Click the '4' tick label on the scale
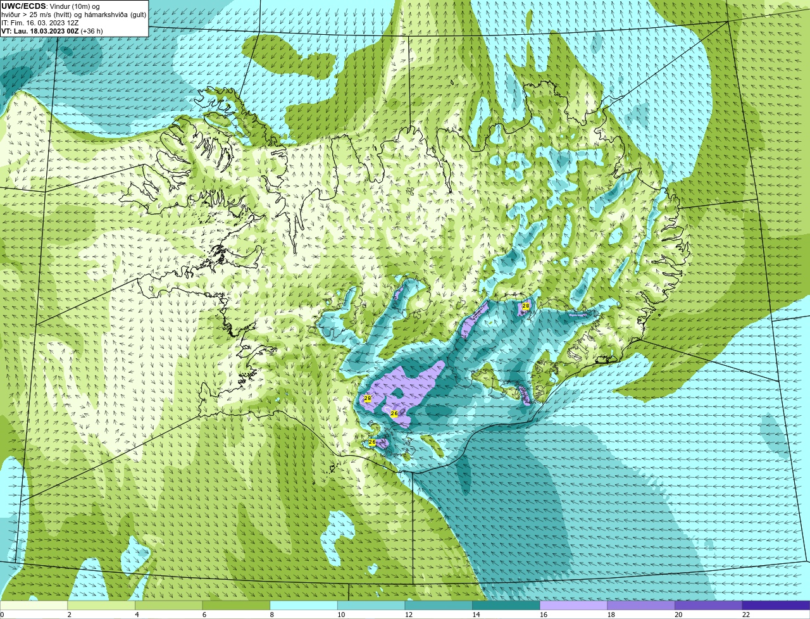Screen dimensions: 810x619 137,615
